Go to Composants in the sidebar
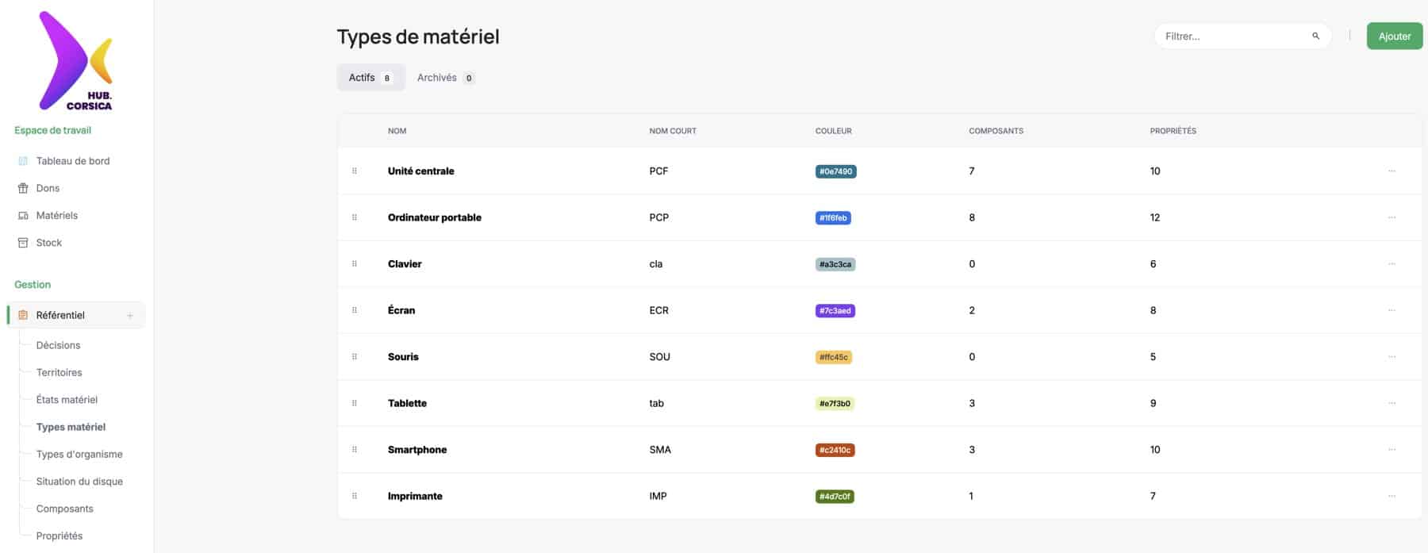 point(64,509)
